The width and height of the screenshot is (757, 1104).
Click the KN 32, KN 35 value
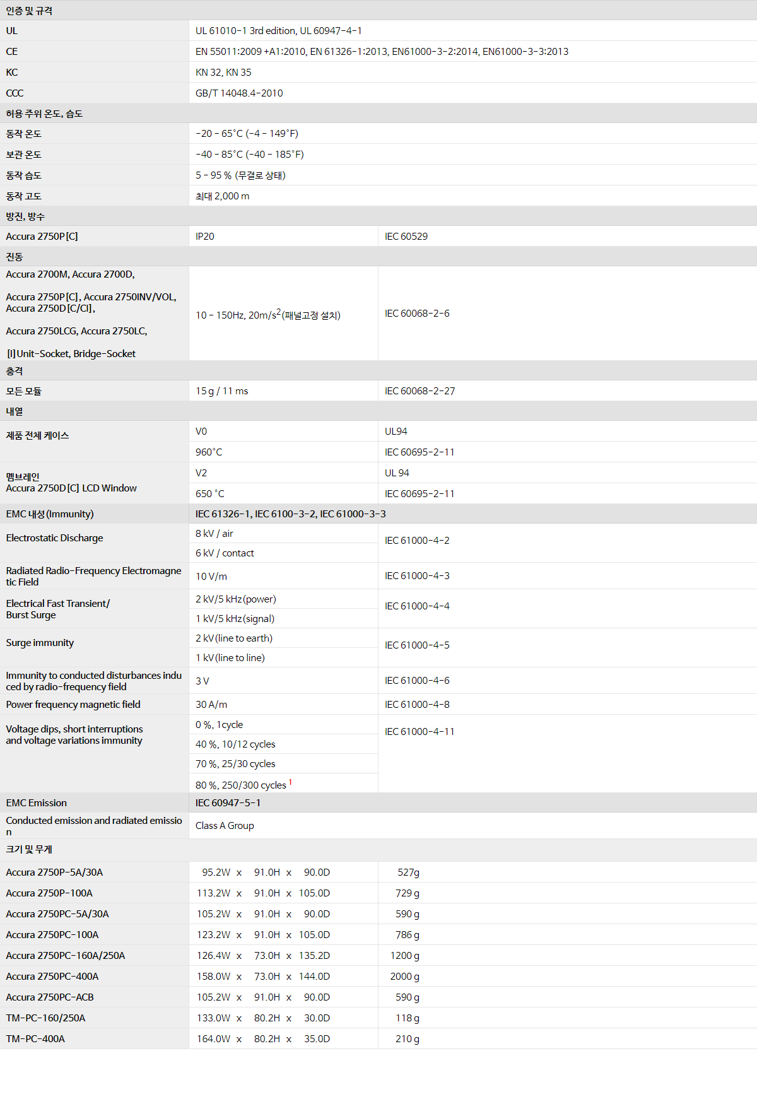223,73
